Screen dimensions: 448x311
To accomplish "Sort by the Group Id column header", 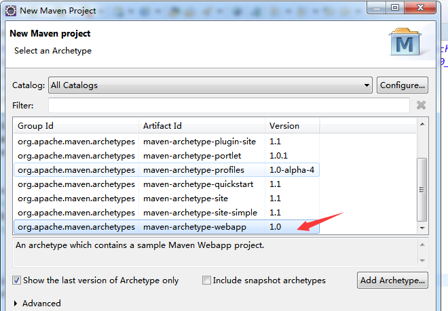I will click(76, 126).
